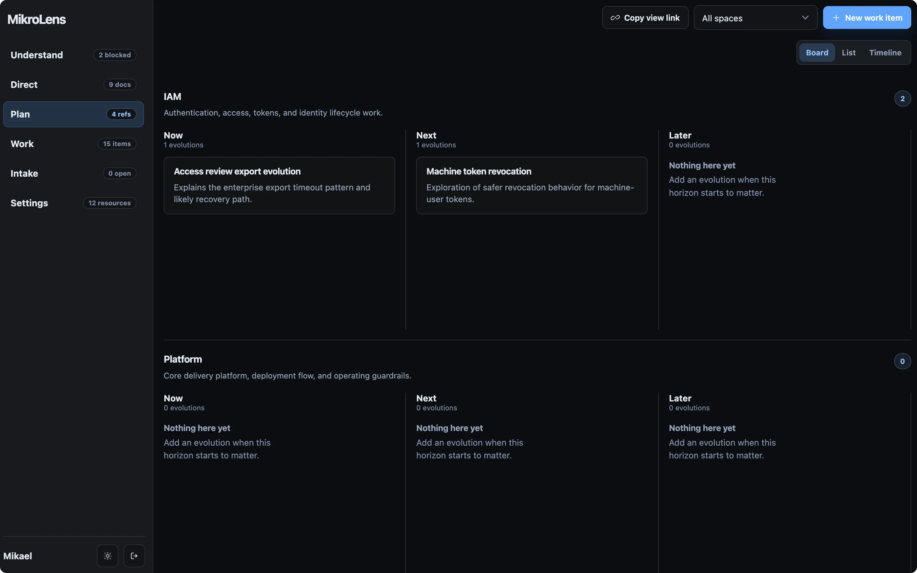Select the Plan section
This screenshot has height=573, width=917.
point(74,114)
